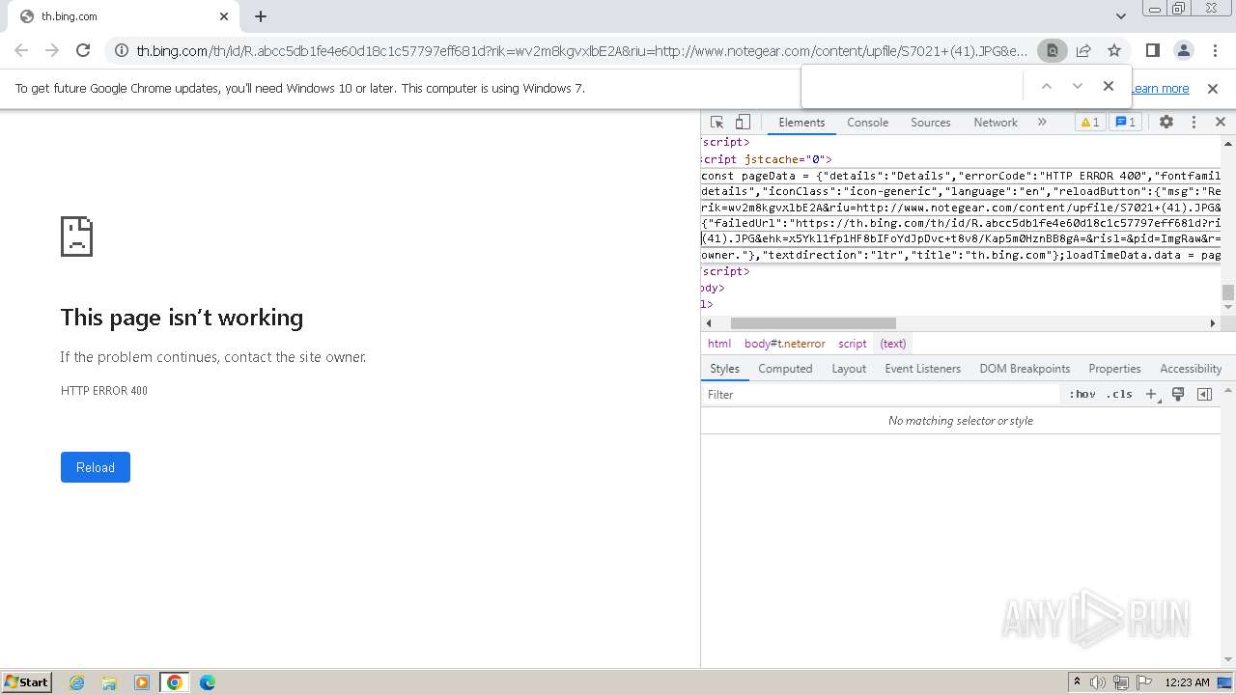Screen dimensions: 1236x695
Task: Go to next find result arrow
Action: 1078,87
